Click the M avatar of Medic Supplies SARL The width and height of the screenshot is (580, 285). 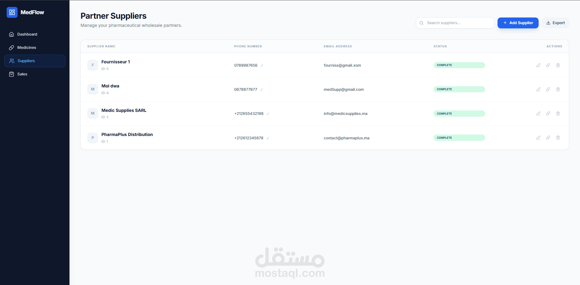[x=93, y=113]
